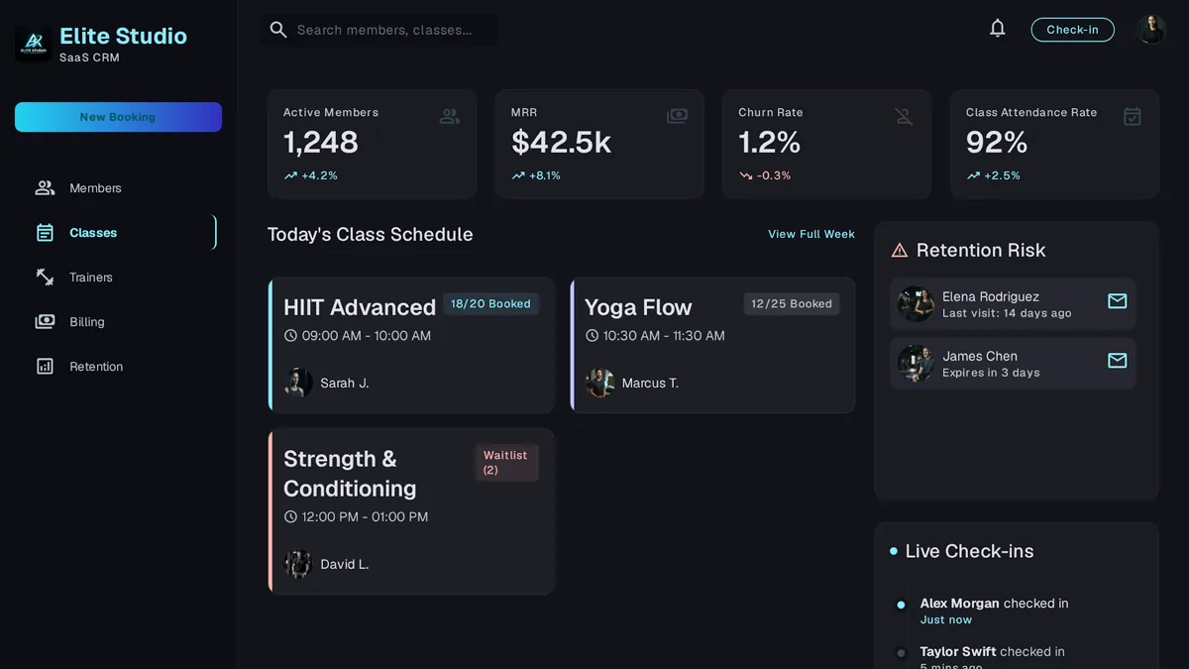
Task: Click the Active Members group icon
Action: tap(450, 117)
